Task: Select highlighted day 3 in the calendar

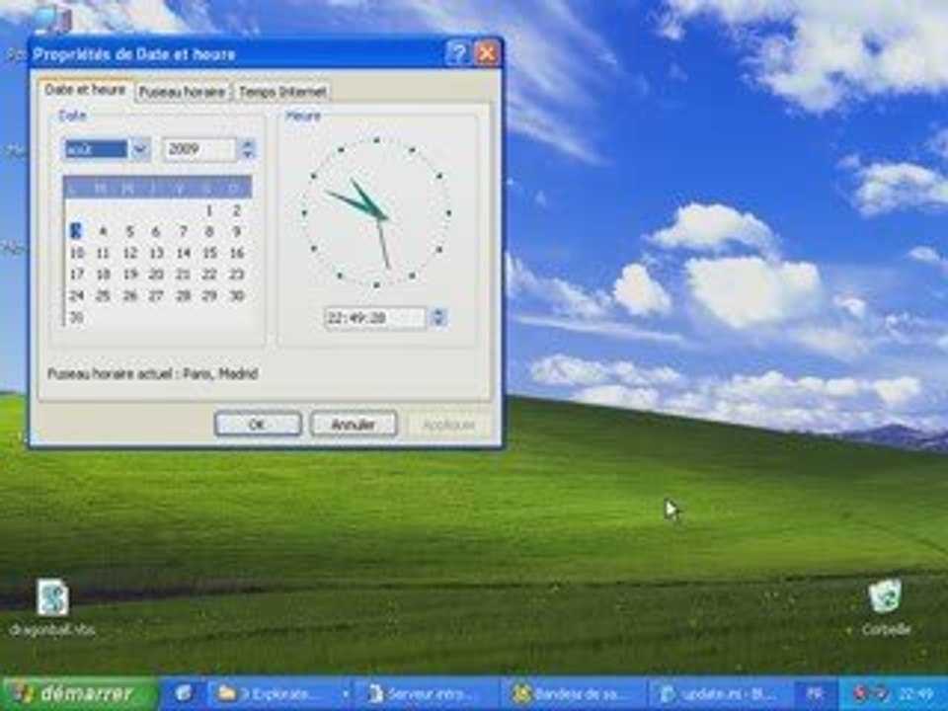Action: (76, 231)
